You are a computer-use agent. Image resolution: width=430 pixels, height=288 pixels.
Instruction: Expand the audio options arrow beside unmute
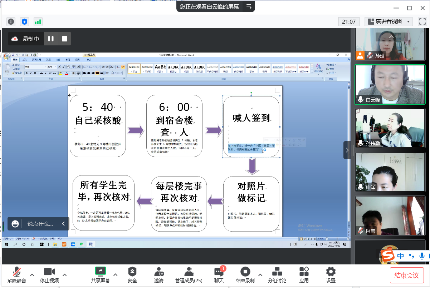32,275
